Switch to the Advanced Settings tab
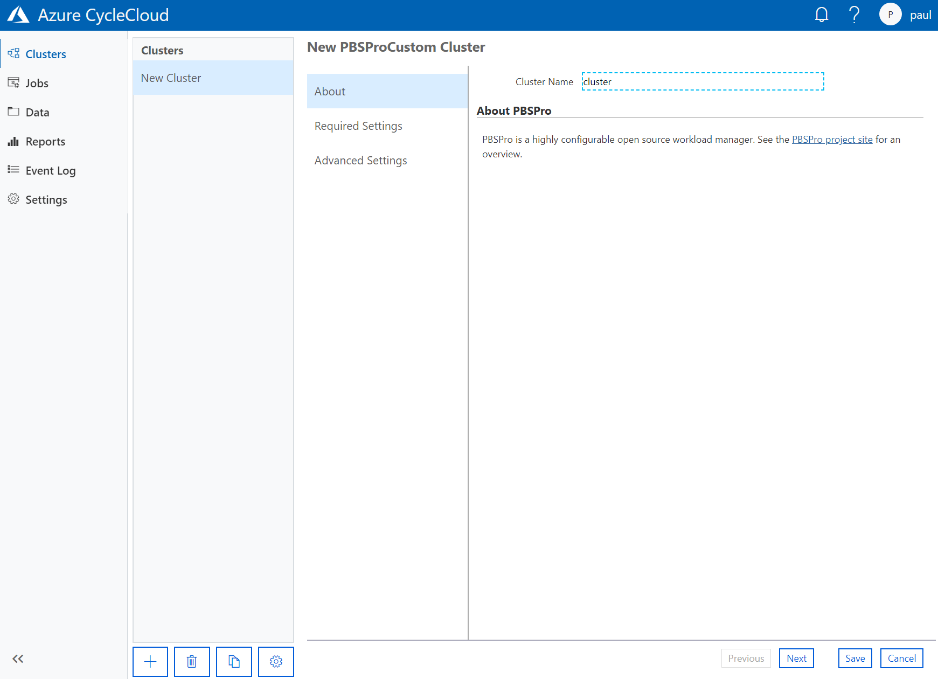 click(387, 161)
